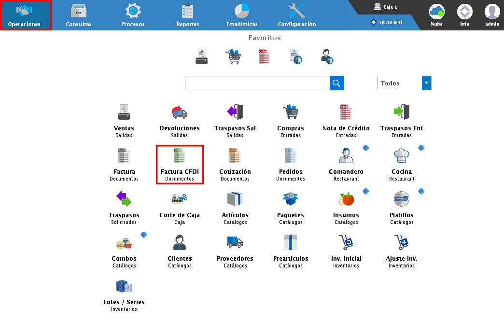504x321 pixels.
Task: Switch to the Consultas tab
Action: coord(79,15)
